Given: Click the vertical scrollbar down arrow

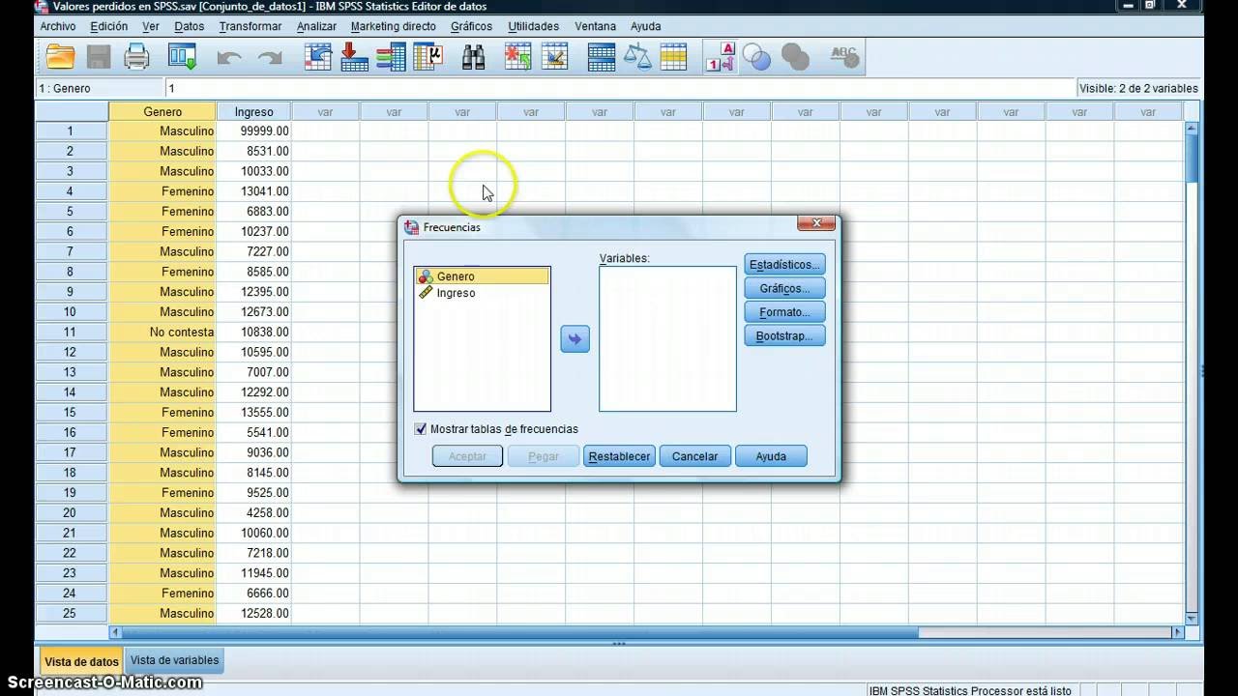Looking at the screenshot, I should (x=1193, y=618).
